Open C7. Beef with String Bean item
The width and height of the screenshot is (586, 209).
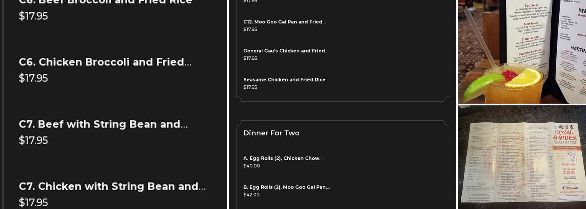pyautogui.click(x=103, y=125)
